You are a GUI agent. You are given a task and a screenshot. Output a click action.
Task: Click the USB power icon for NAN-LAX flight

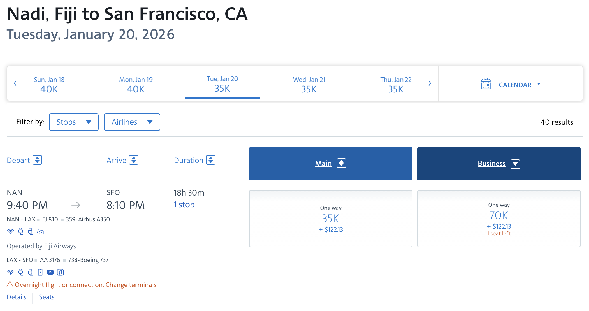pos(30,231)
